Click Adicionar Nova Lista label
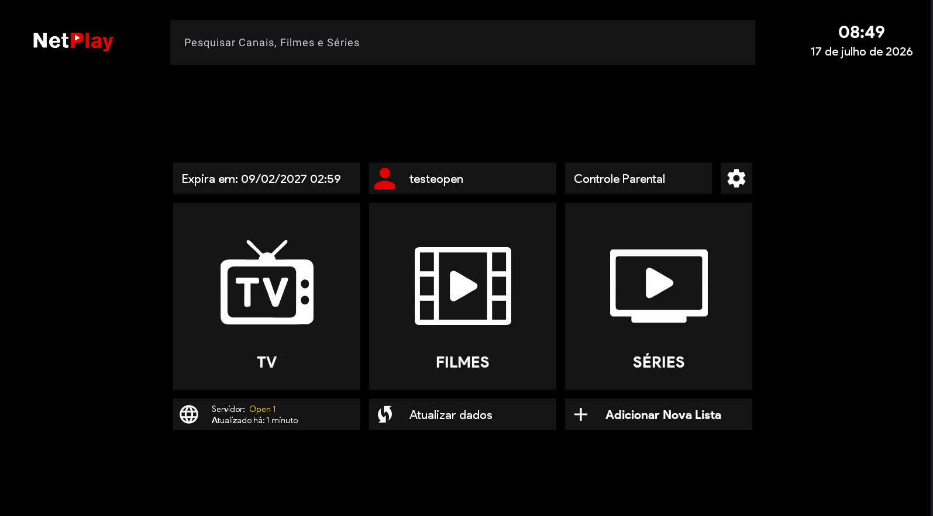The image size is (933, 516). (663, 415)
